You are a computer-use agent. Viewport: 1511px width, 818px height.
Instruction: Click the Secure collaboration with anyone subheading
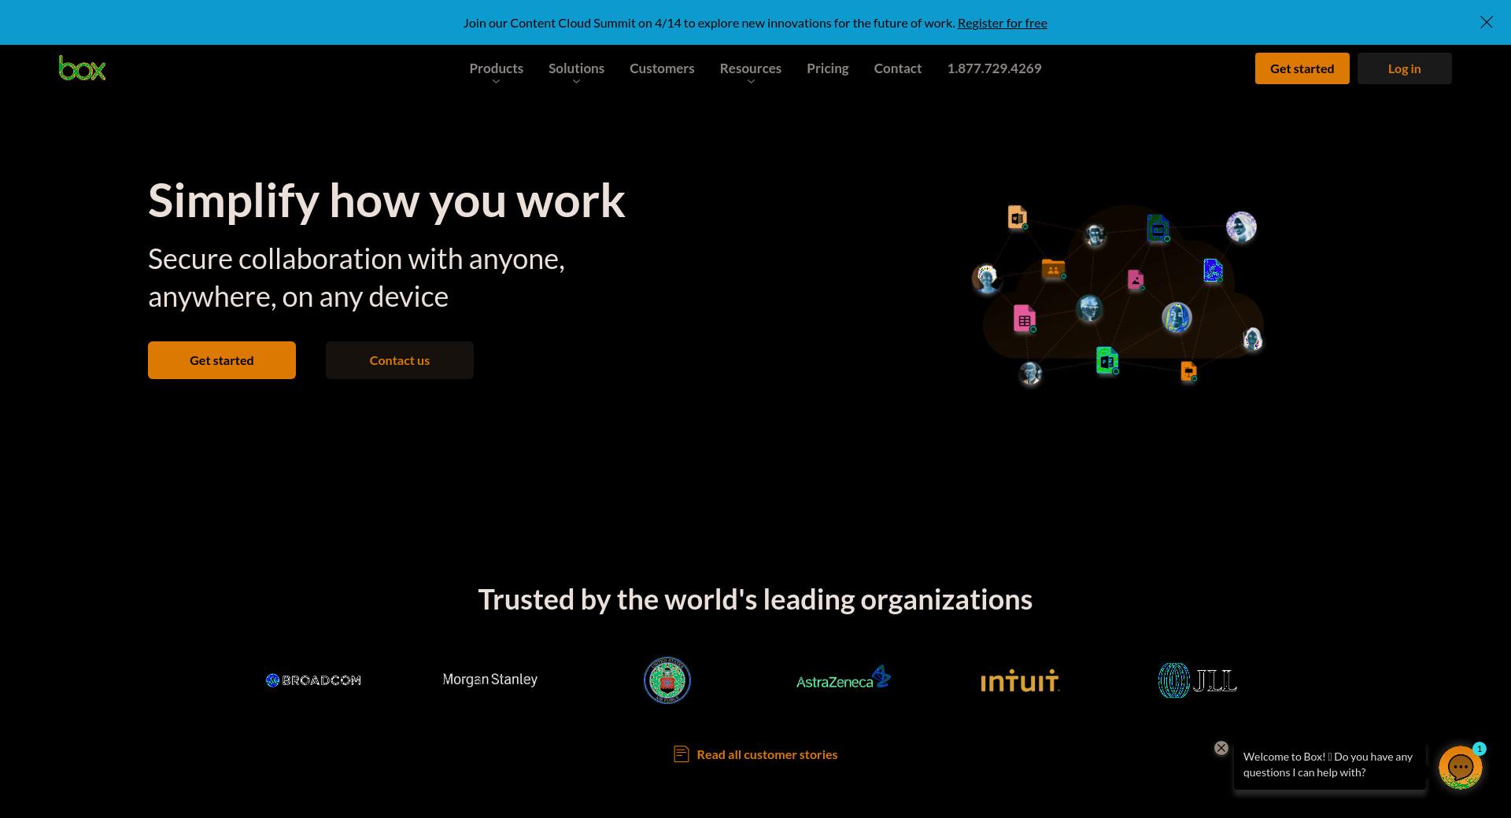tap(357, 278)
